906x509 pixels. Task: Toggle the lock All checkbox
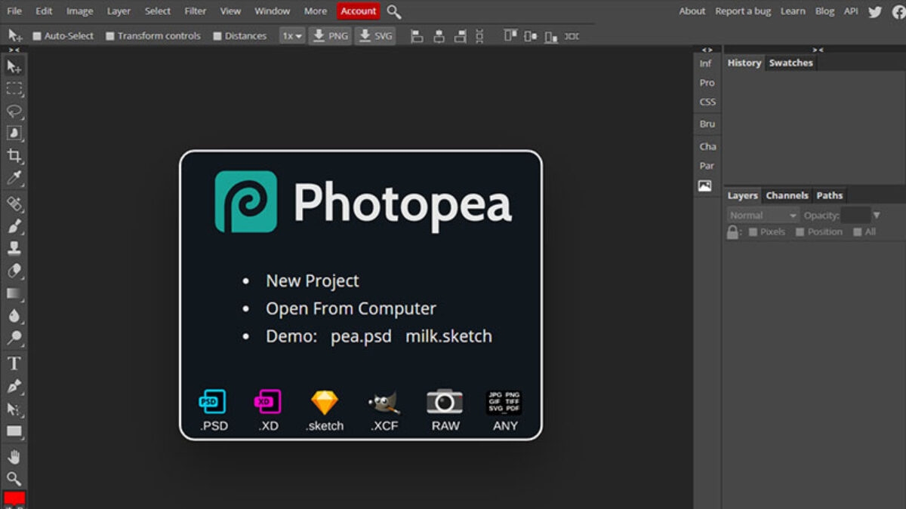858,232
